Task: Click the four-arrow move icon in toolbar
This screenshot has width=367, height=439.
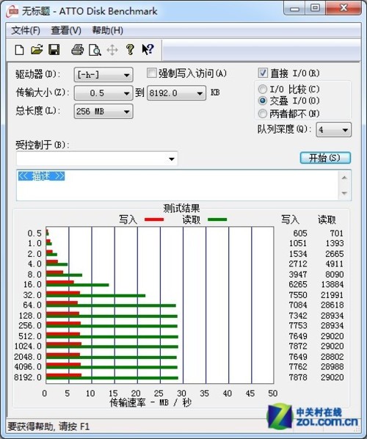Action: pyautogui.click(x=112, y=50)
